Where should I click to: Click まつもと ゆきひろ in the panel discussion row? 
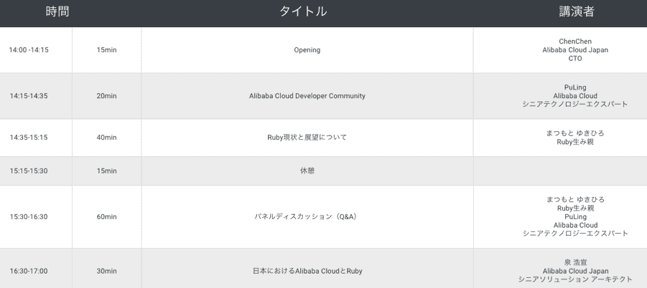pos(575,200)
